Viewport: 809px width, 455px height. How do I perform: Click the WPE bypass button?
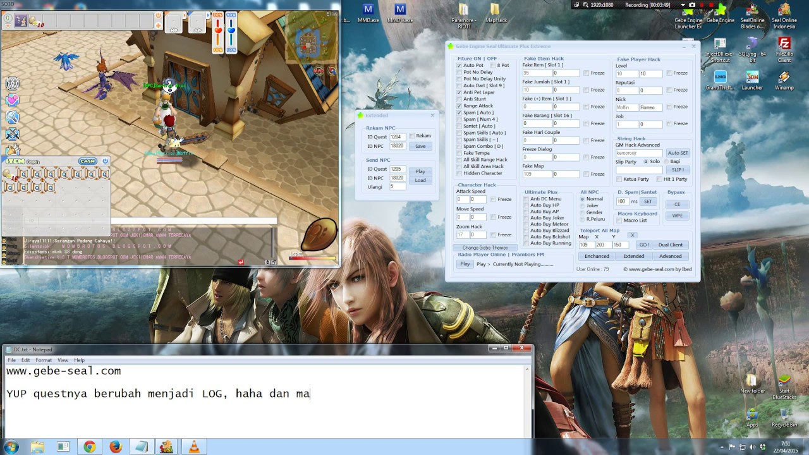[x=678, y=215]
